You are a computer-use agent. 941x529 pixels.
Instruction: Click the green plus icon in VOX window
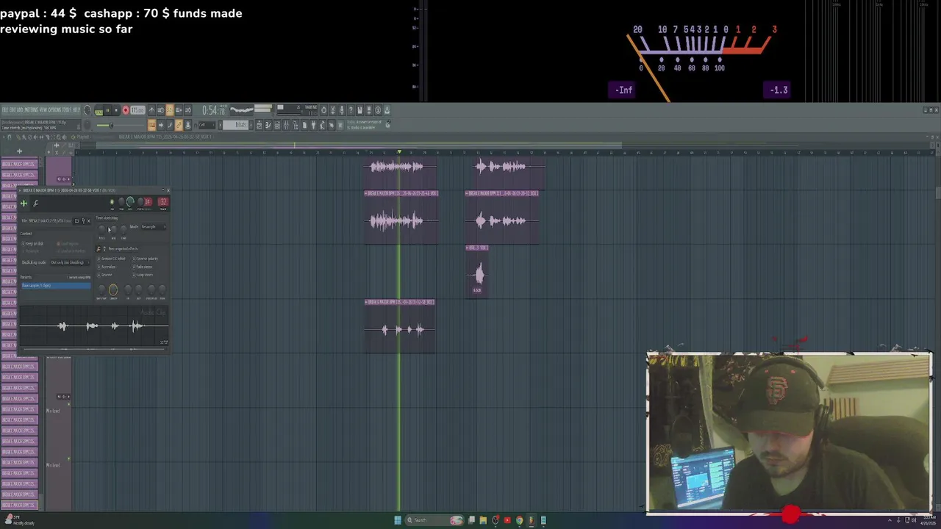24,204
